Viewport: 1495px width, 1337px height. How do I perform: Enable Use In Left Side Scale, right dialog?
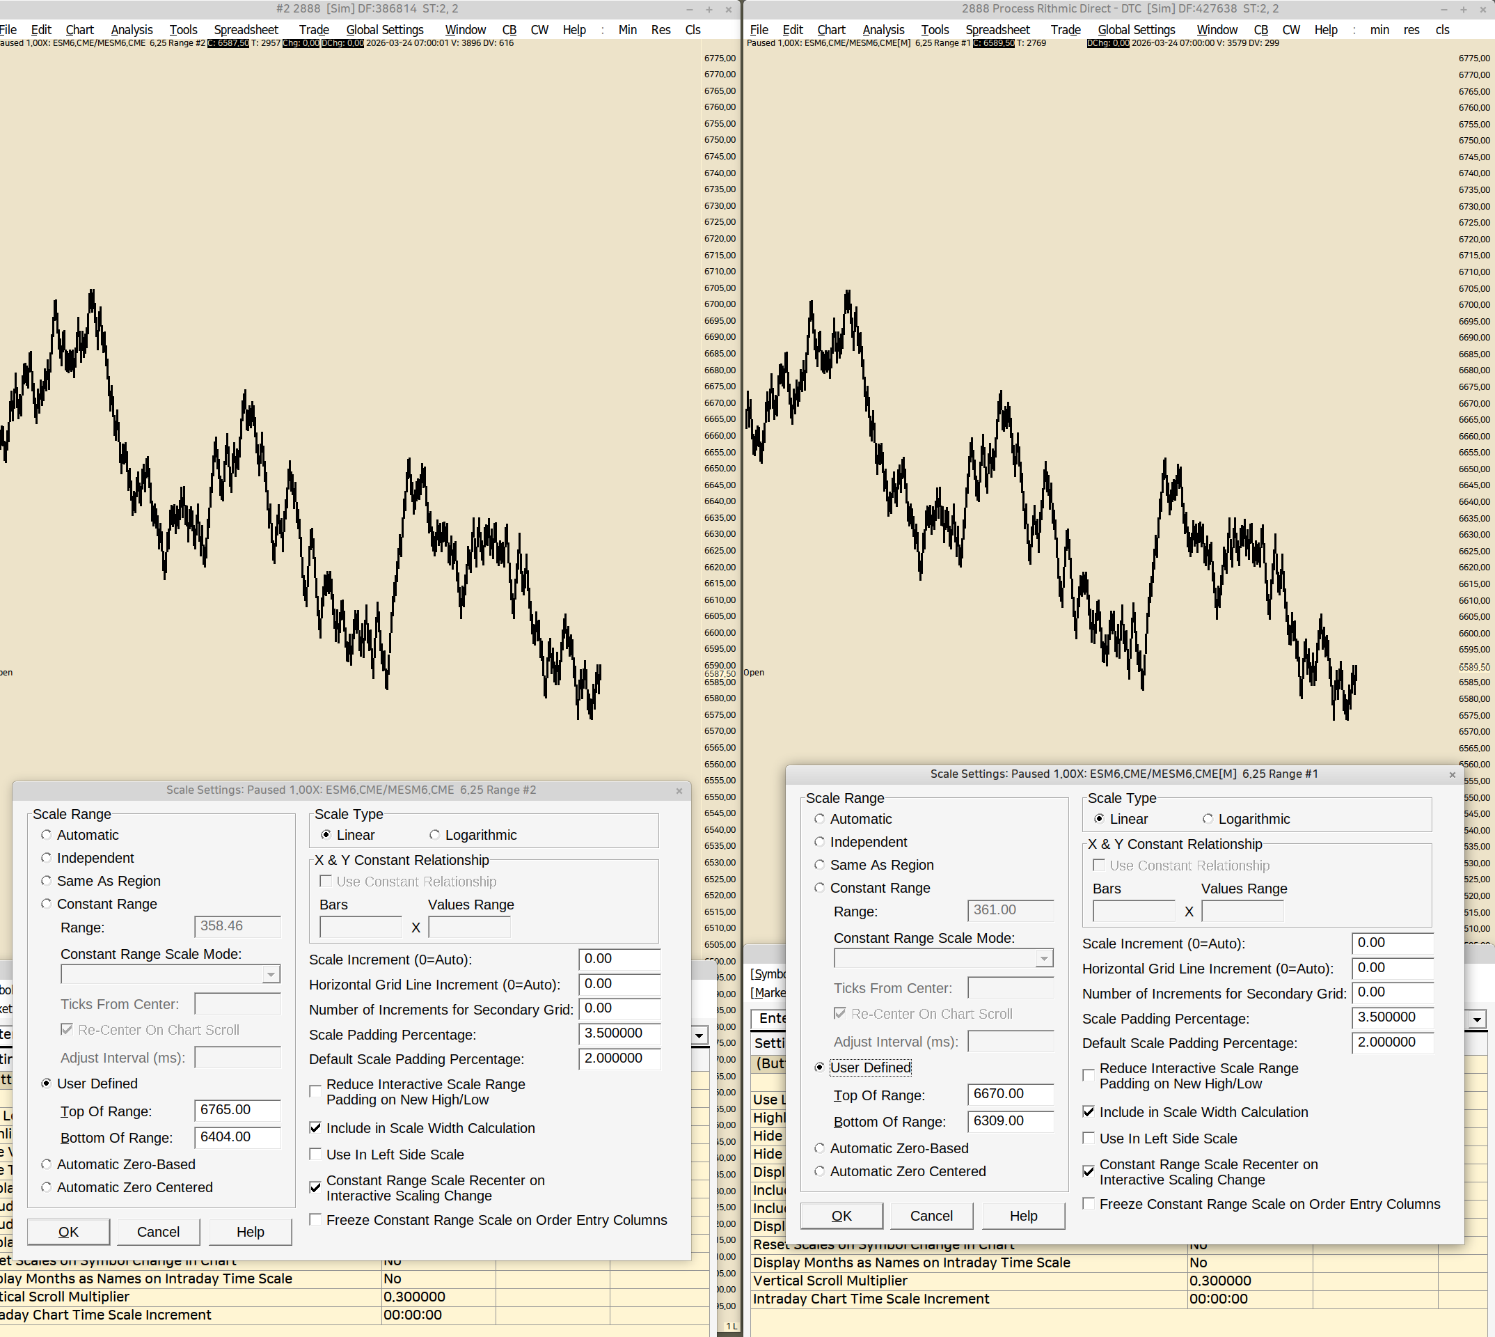point(1089,1138)
